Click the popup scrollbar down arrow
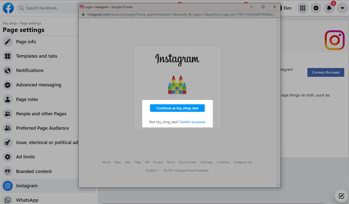This screenshot has height=204, width=349. click(x=278, y=185)
